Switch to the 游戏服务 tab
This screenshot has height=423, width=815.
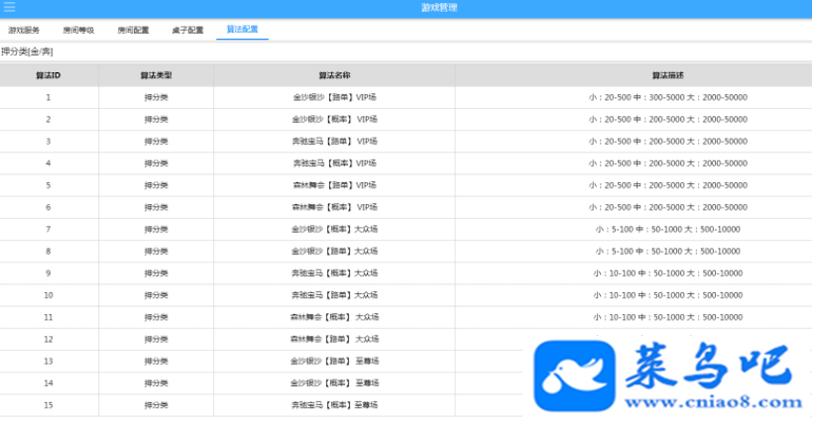coord(24,30)
